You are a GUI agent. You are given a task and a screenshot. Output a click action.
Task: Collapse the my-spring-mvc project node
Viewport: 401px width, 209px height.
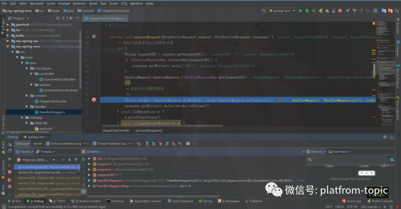(x=8, y=46)
